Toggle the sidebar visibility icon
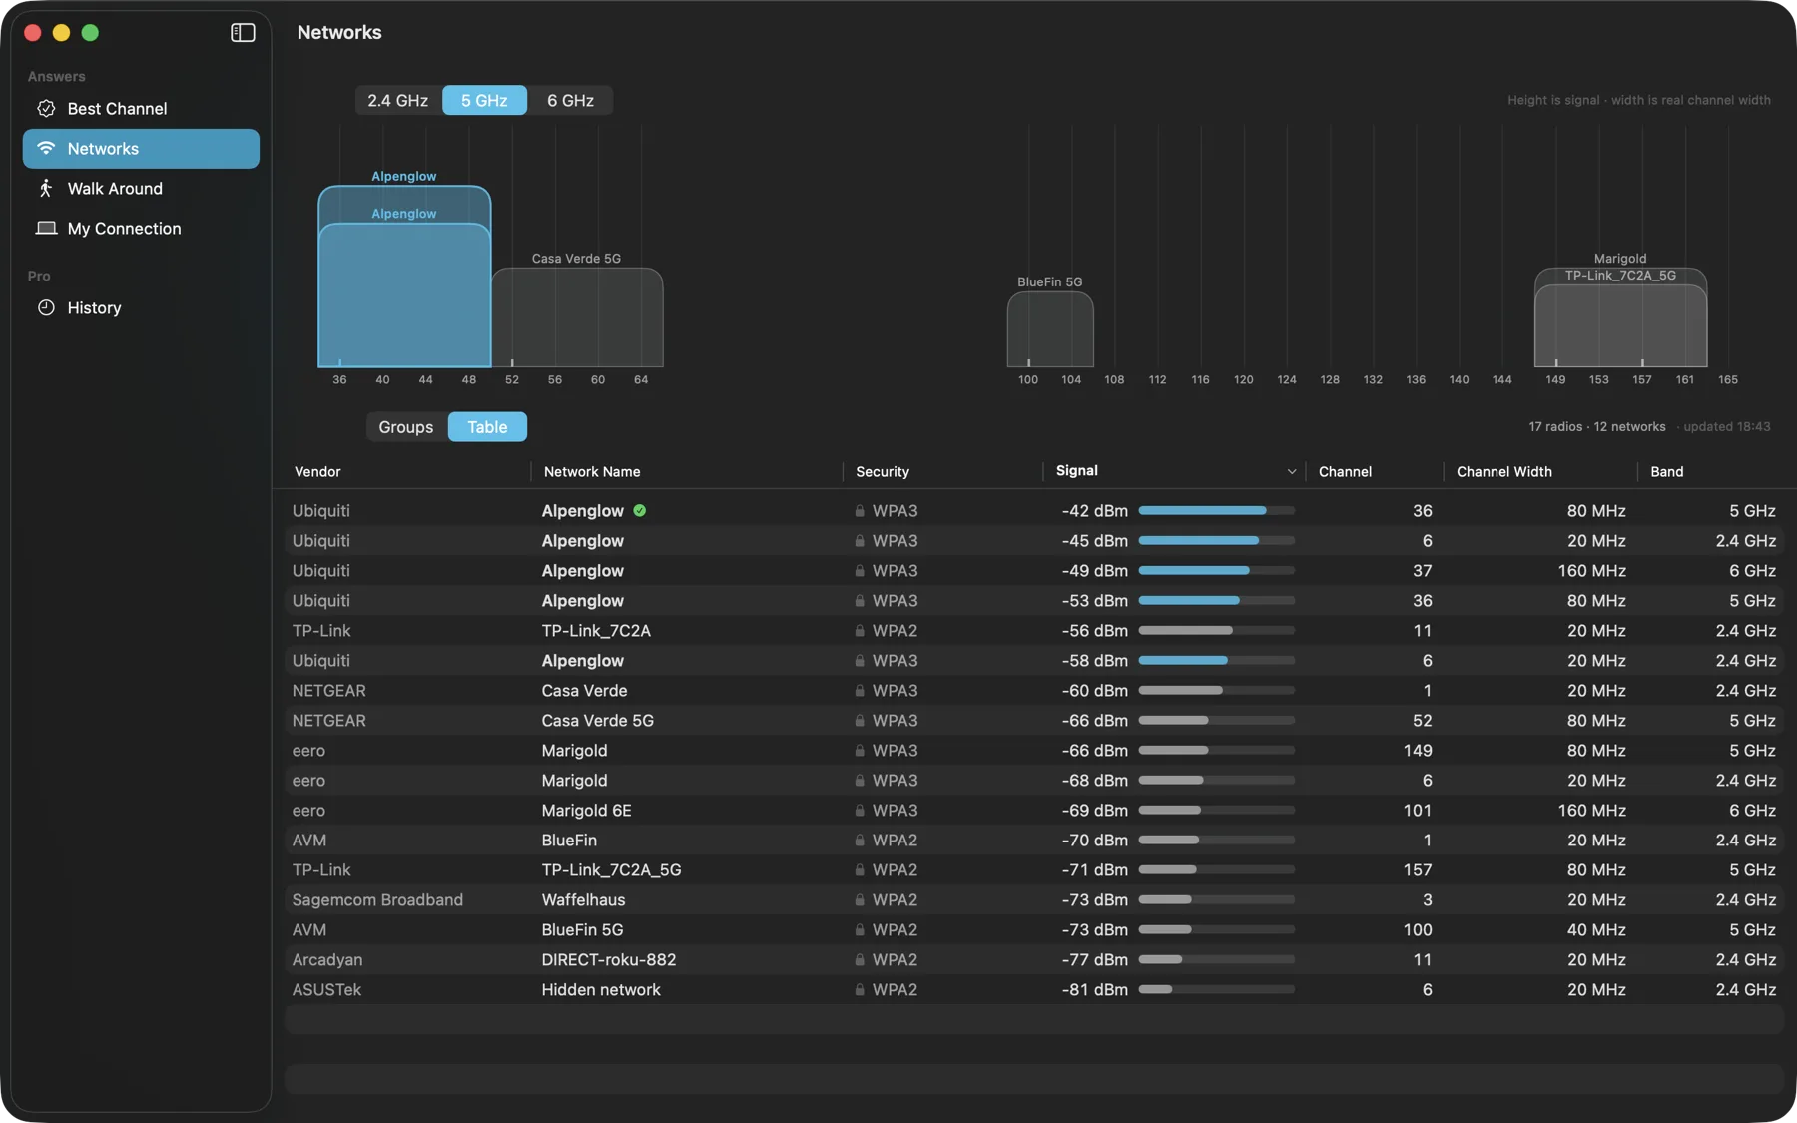Image resolution: width=1797 pixels, height=1123 pixels. pos(243,33)
